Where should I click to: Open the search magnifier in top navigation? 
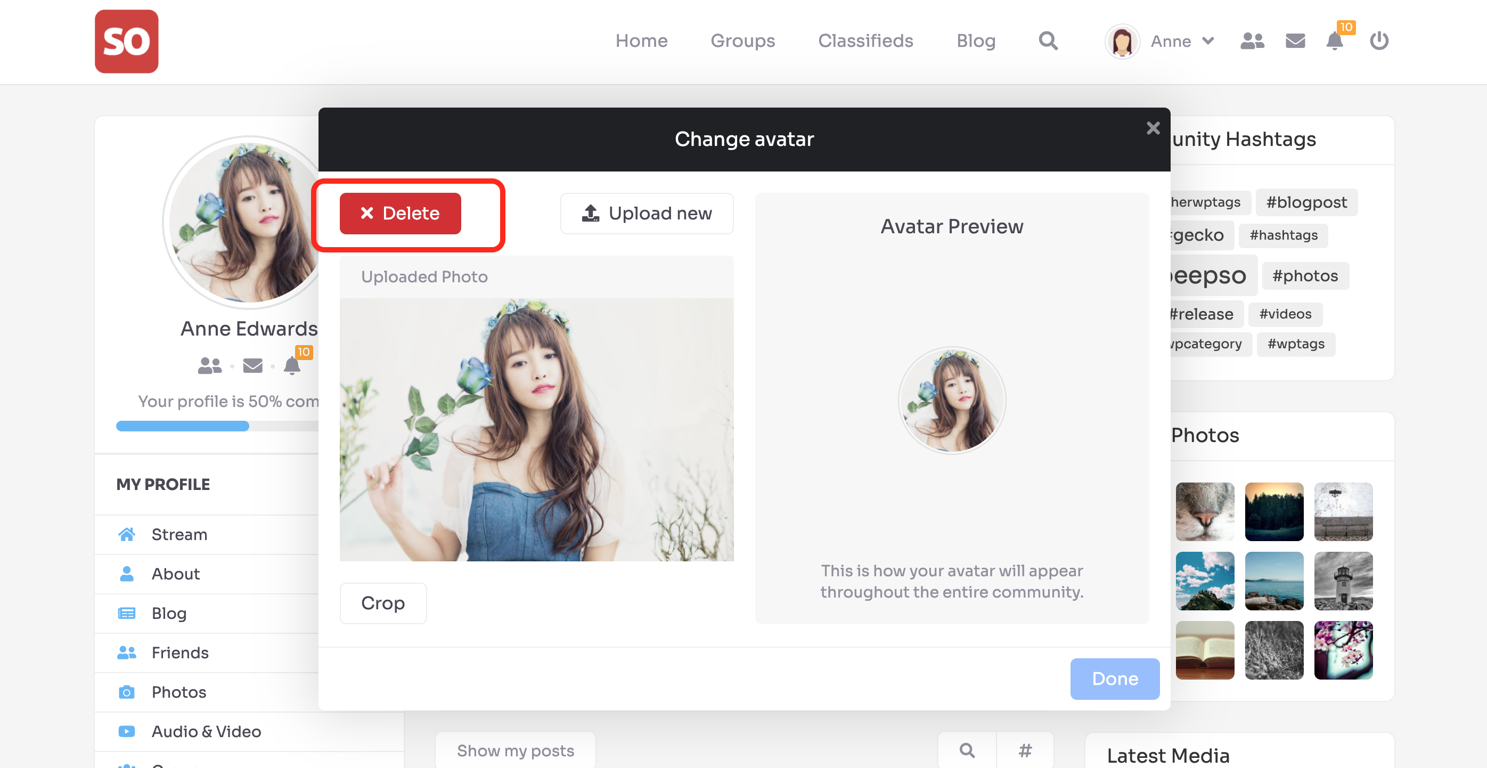pos(1048,41)
